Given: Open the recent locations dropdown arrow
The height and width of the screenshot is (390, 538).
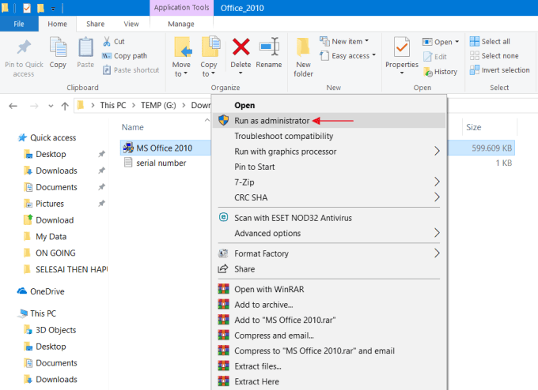Looking at the screenshot, I should click(x=51, y=106).
